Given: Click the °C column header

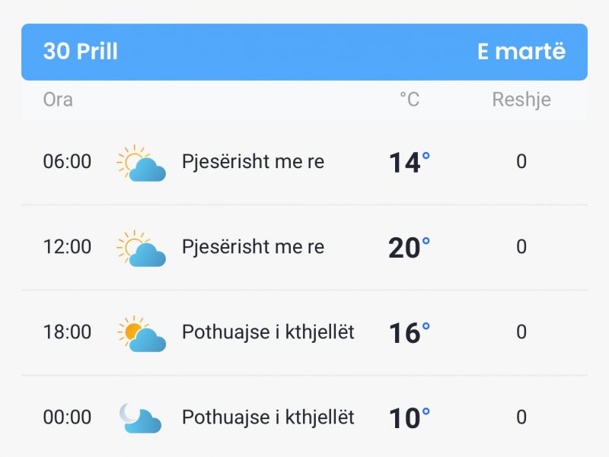Looking at the screenshot, I should (x=410, y=100).
